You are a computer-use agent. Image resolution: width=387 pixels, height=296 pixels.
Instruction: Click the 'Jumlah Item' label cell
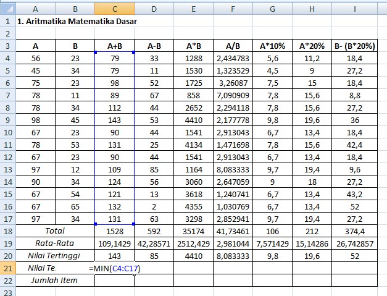pos(56,281)
